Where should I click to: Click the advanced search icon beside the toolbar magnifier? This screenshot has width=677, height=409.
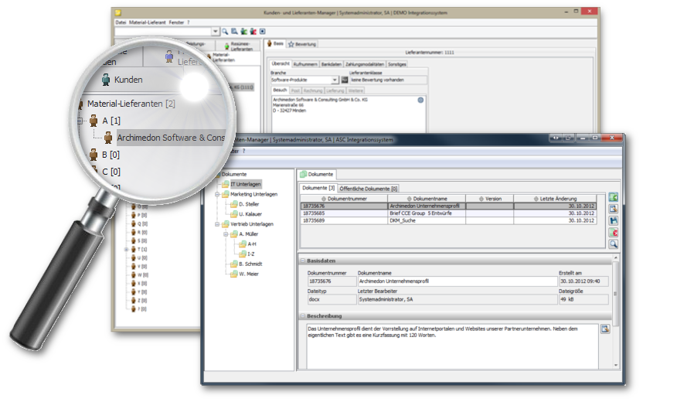pyautogui.click(x=234, y=32)
